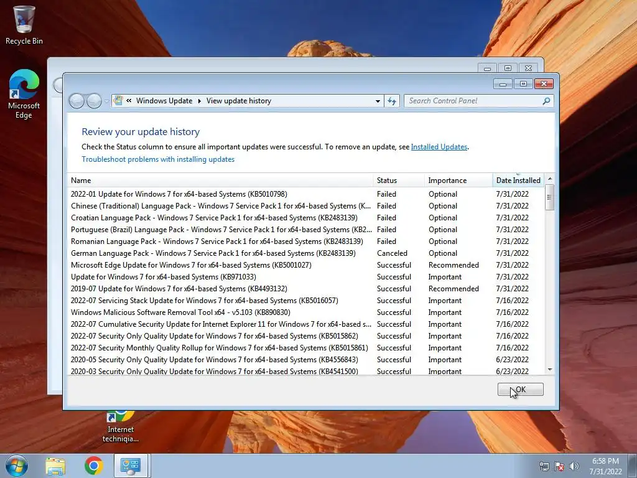Image resolution: width=637 pixels, height=478 pixels.
Task: Select the KB5010798 update row
Action: coord(305,194)
